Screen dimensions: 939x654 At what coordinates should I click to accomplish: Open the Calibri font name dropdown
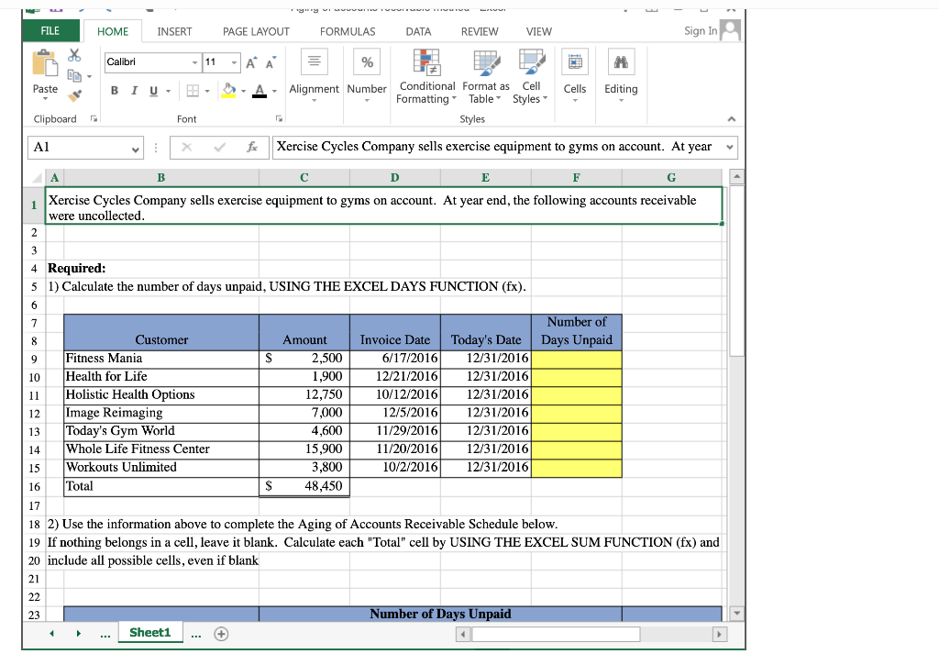(x=195, y=61)
